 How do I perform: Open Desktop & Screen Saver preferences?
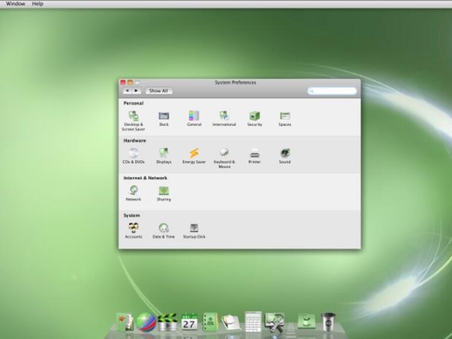click(133, 117)
